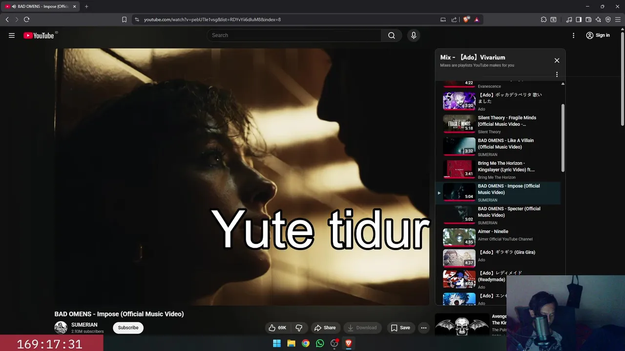Play BAD OMENS - Specter from playlist
625x351 pixels.
click(498, 215)
